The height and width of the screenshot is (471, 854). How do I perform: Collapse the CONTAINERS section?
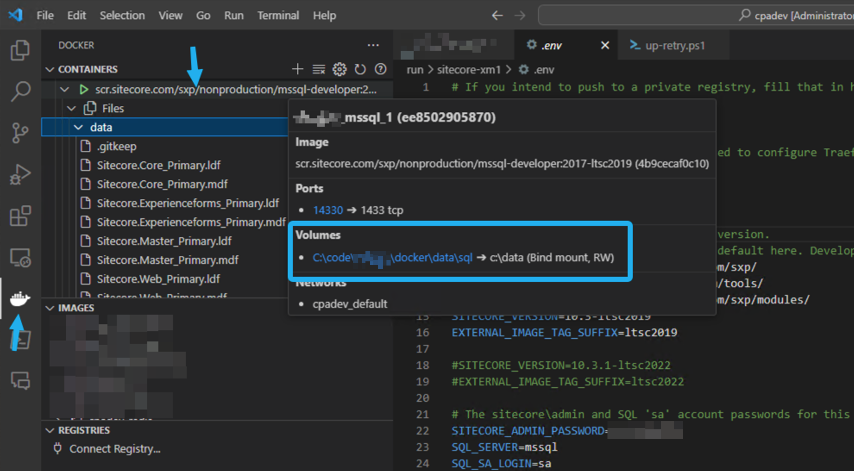point(49,69)
